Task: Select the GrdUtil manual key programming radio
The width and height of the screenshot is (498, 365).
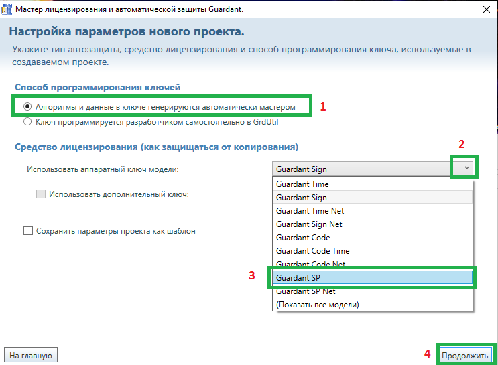Action: click(x=27, y=122)
